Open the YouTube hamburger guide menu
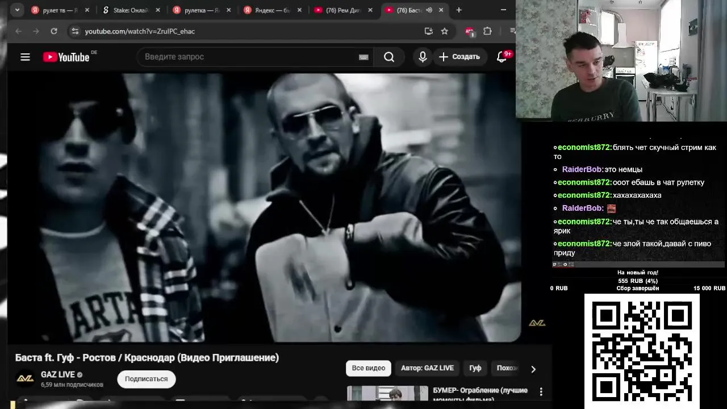 tap(25, 57)
